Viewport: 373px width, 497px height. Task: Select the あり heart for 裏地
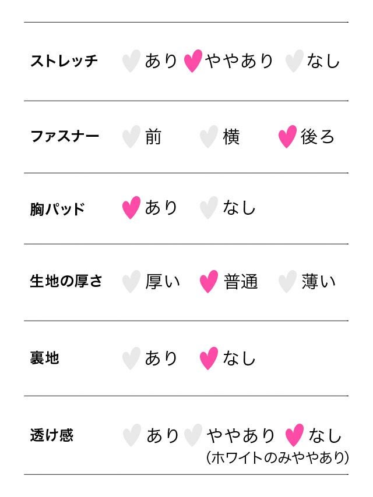(132, 358)
